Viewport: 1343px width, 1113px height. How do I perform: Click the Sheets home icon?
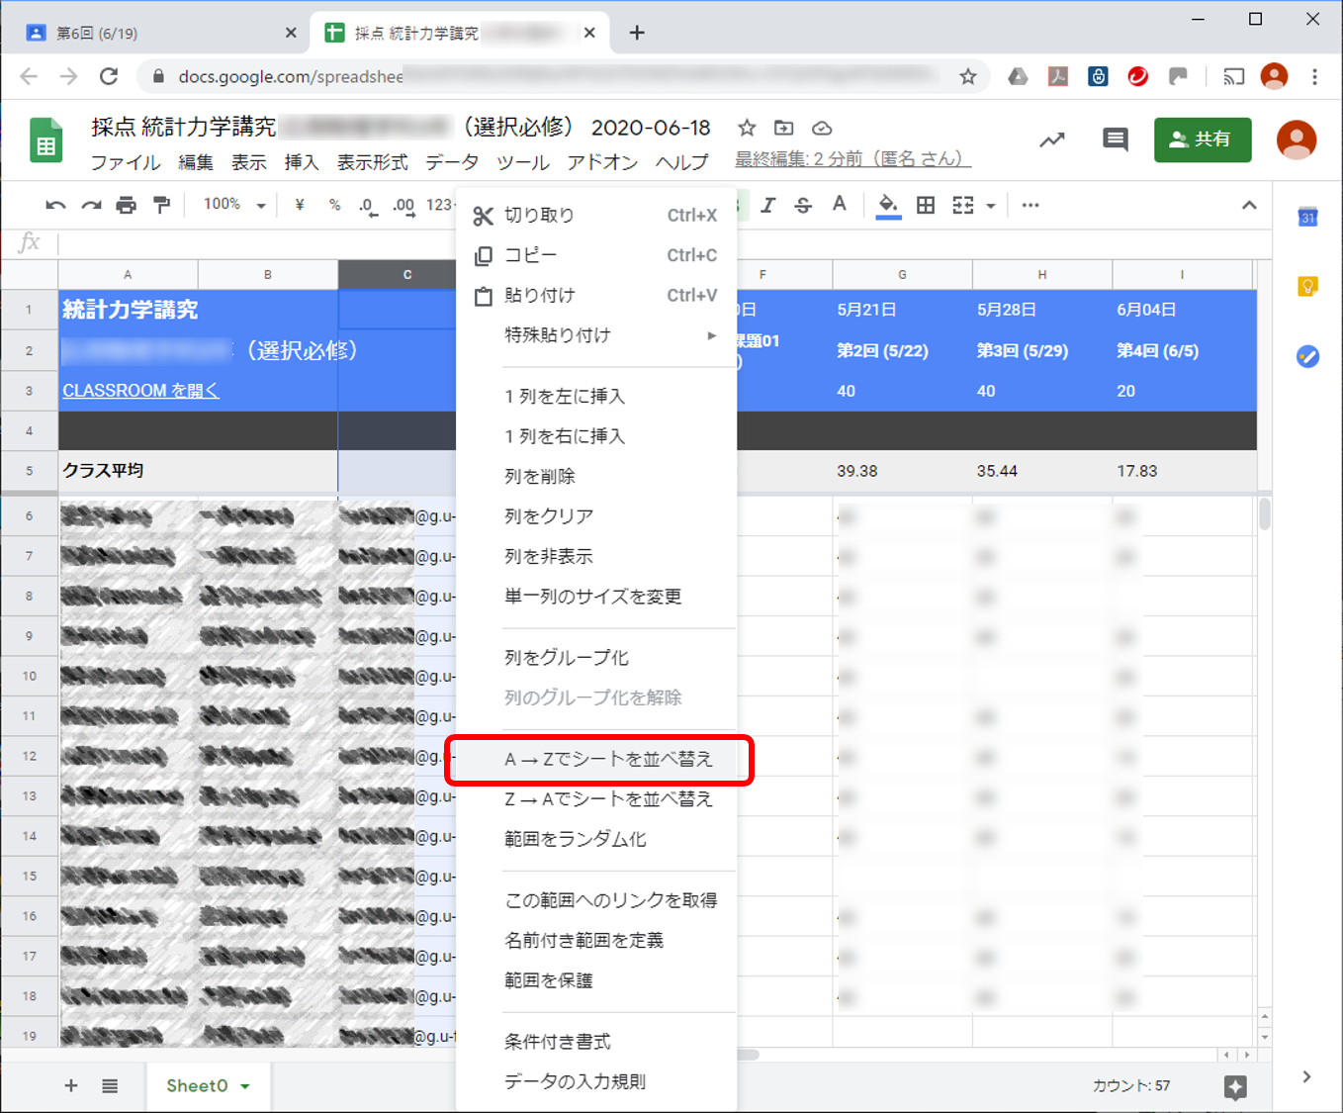pyautogui.click(x=45, y=140)
